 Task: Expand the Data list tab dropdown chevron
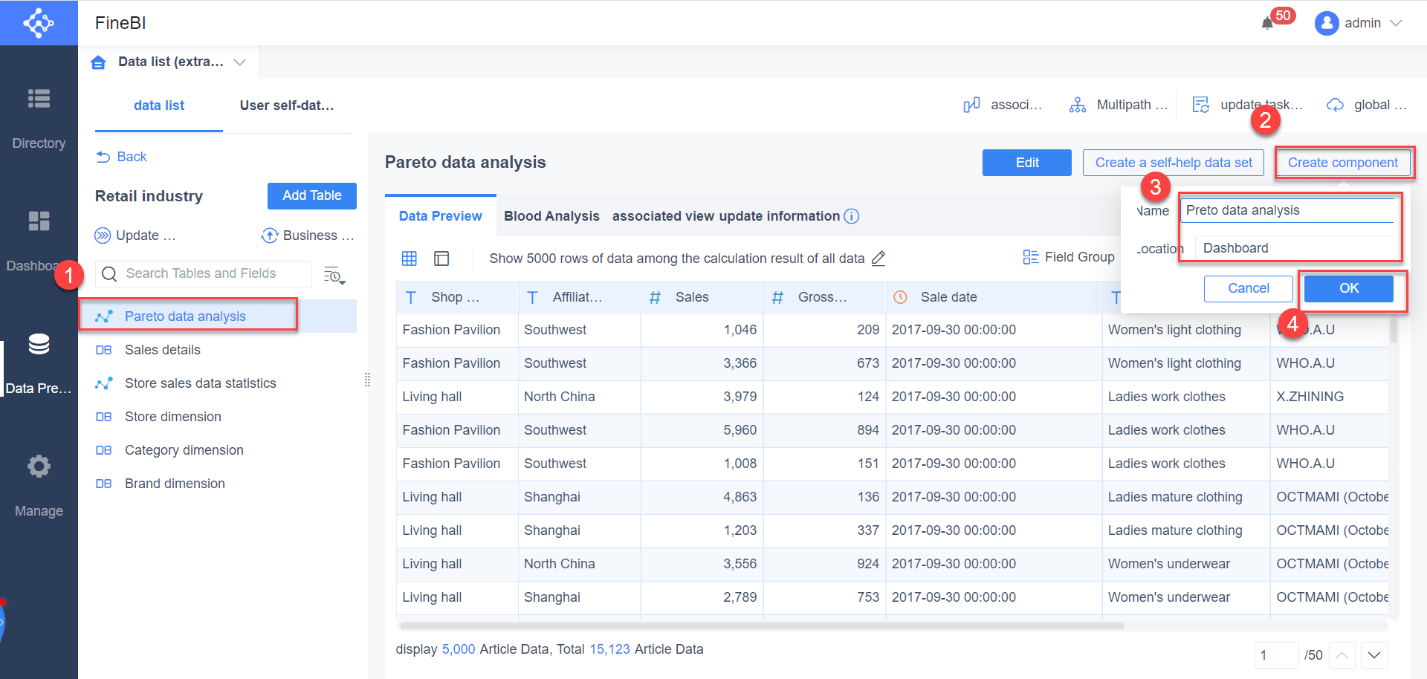(x=239, y=62)
